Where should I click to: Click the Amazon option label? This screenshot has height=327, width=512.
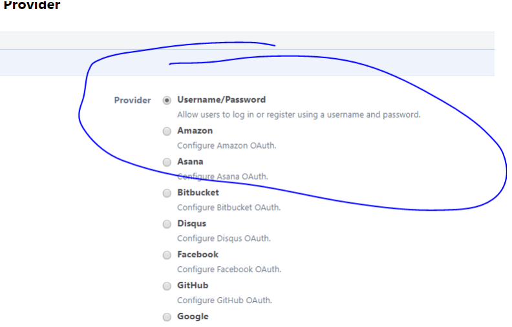195,131
